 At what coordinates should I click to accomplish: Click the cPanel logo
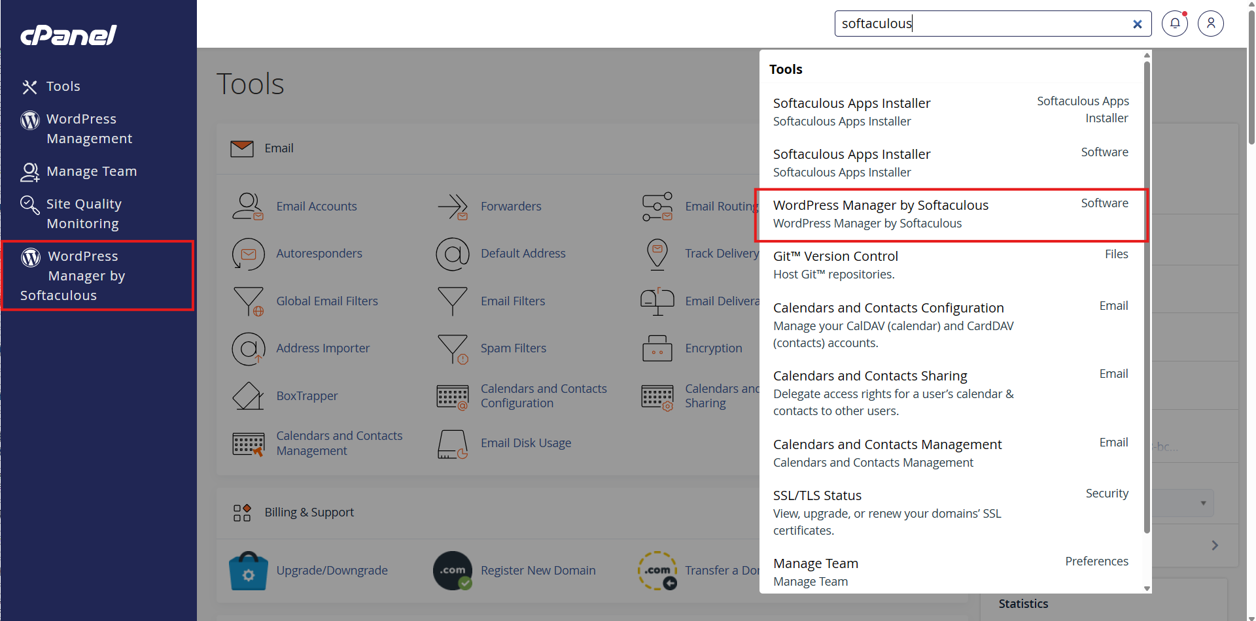coord(69,35)
